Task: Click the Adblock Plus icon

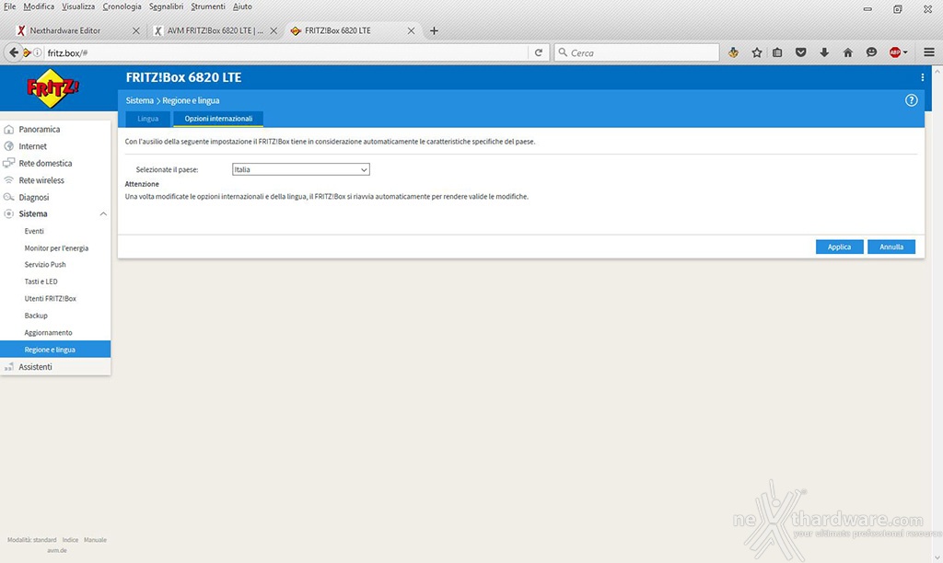Action: pos(894,52)
